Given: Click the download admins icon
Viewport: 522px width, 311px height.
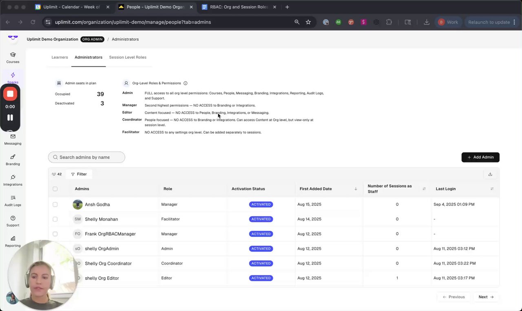Looking at the screenshot, I should click(490, 174).
